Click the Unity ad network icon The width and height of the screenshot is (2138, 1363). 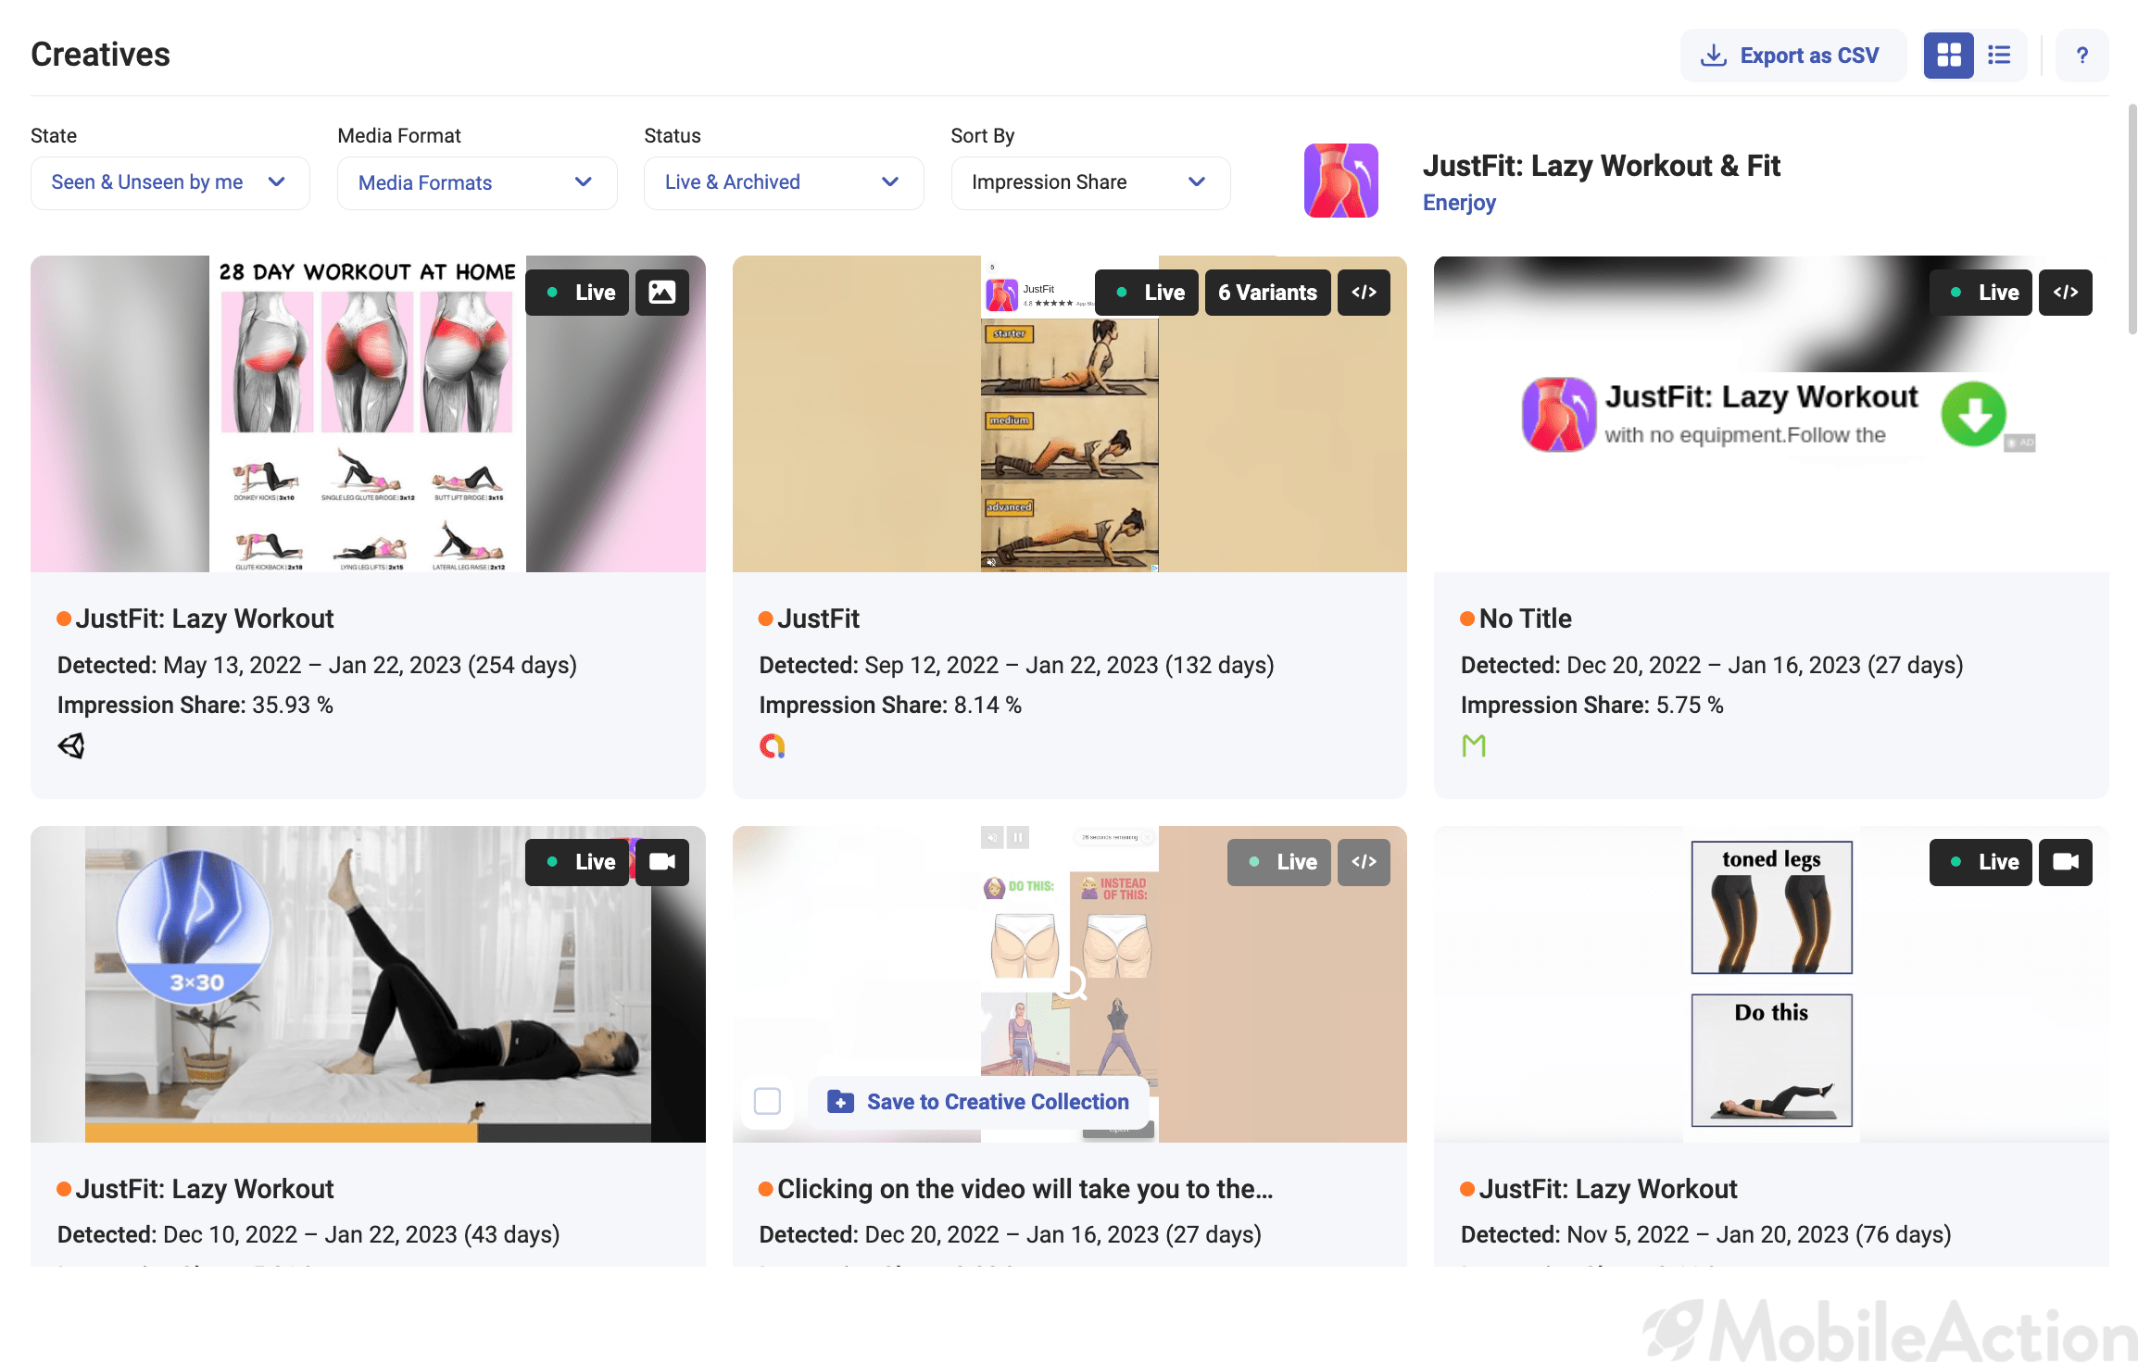[71, 745]
